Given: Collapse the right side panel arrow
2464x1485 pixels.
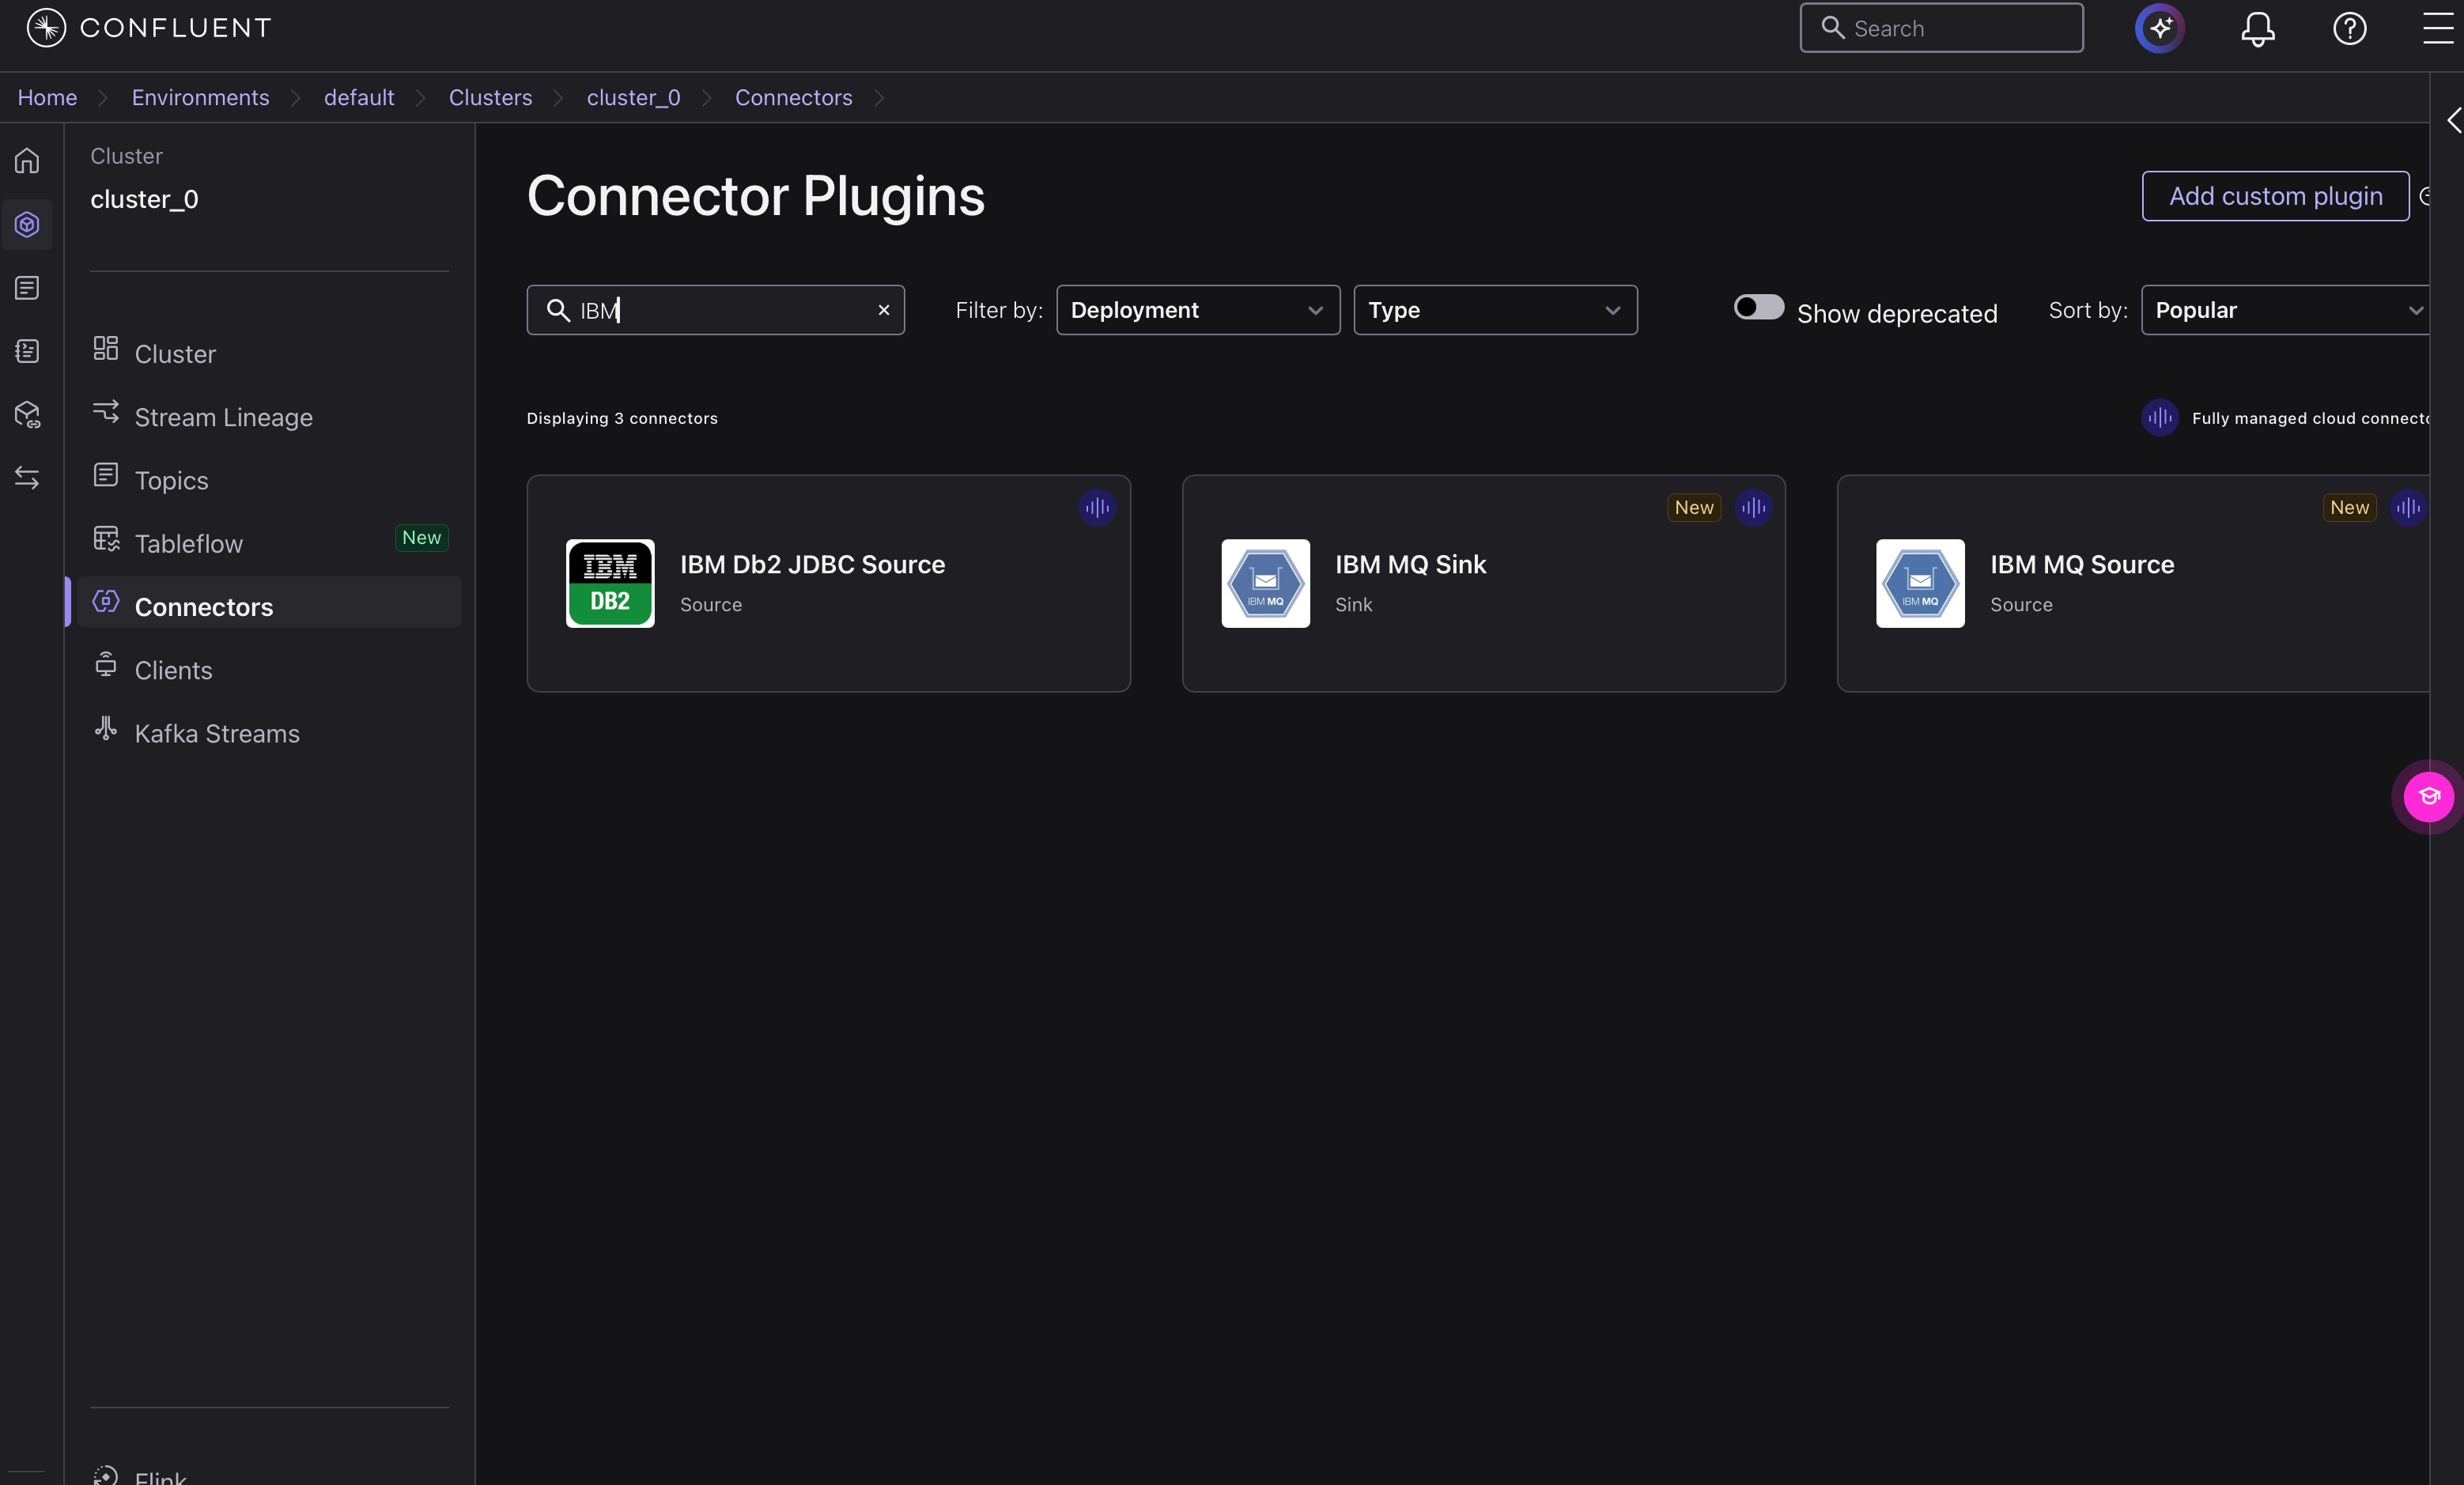Looking at the screenshot, I should click(x=2453, y=120).
